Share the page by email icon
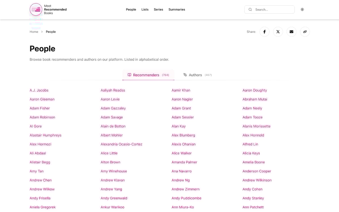The width and height of the screenshot is (339, 212). pos(291,32)
